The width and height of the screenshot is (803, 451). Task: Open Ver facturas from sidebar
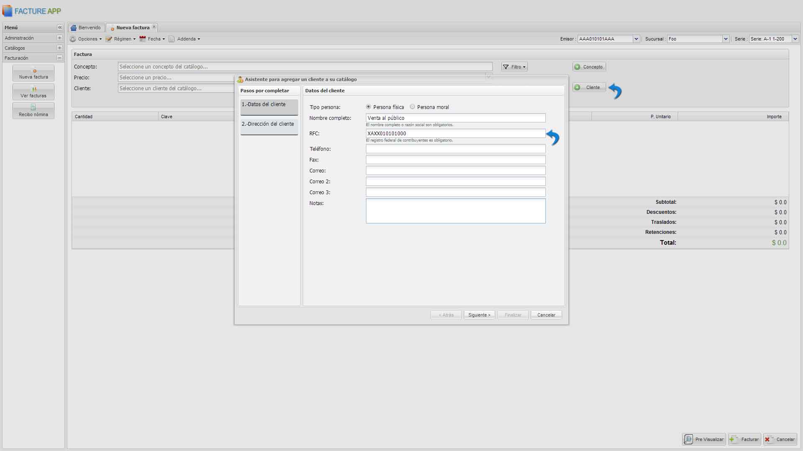pyautogui.click(x=33, y=91)
